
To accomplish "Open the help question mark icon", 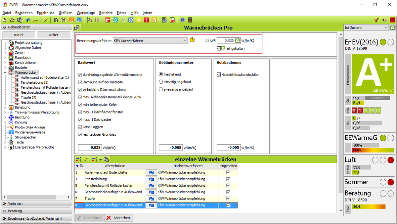I will (x=182, y=20).
